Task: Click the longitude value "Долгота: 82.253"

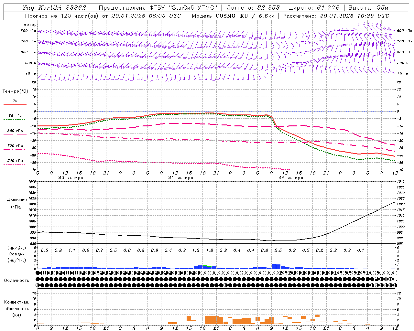Action: (x=253, y=8)
